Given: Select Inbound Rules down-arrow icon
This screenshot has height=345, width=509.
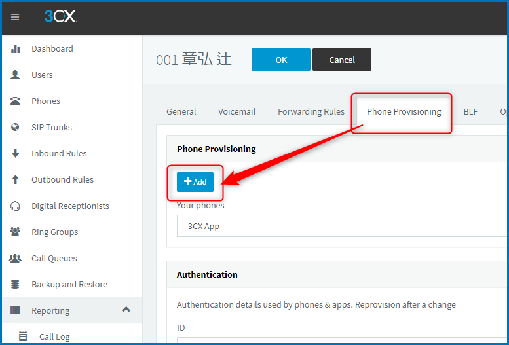Looking at the screenshot, I should click(x=15, y=153).
